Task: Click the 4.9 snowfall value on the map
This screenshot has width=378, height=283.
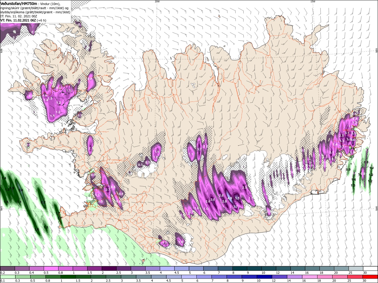Action: tap(230, 198)
